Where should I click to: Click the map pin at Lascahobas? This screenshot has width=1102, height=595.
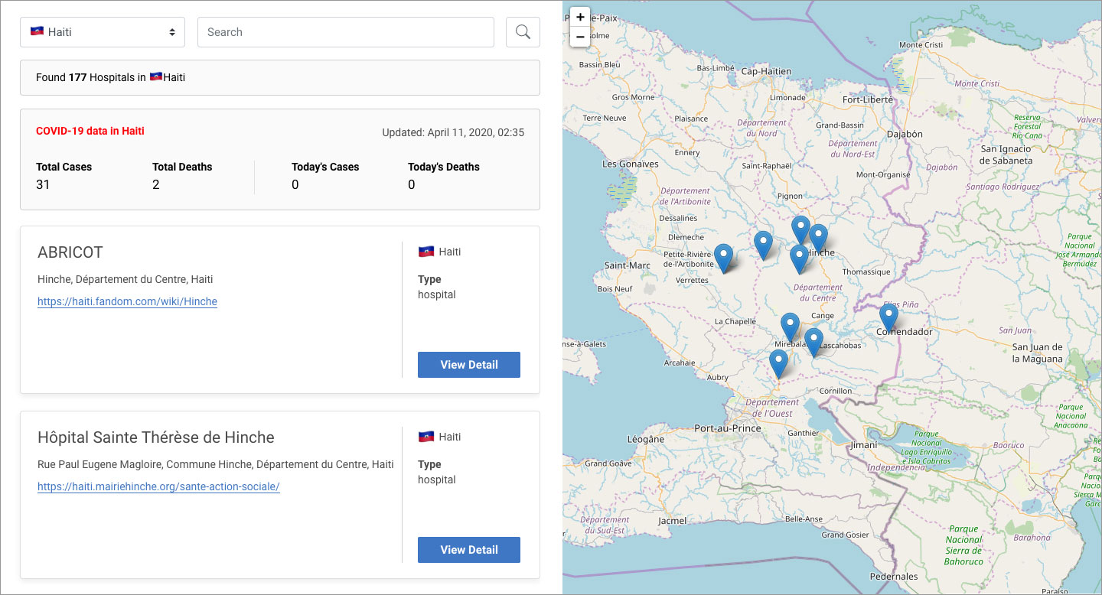(x=813, y=342)
